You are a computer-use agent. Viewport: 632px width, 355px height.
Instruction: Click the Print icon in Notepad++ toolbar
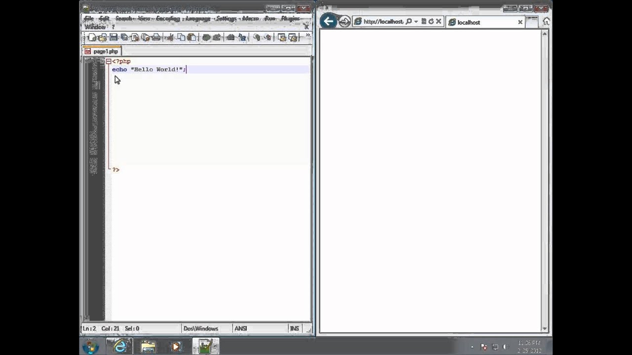[157, 37]
